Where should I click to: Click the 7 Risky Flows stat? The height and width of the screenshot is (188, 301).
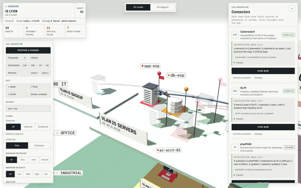click(75, 31)
